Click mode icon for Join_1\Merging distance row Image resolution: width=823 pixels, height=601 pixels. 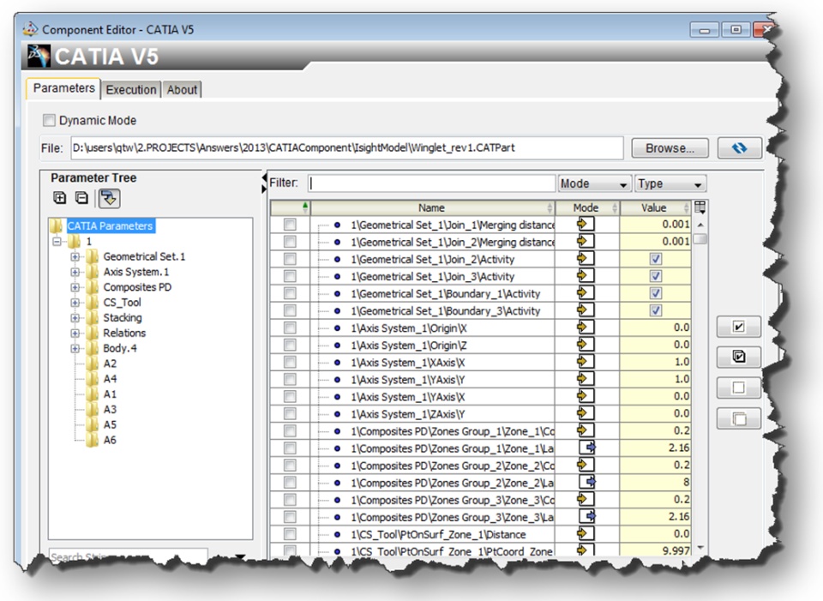pos(586,224)
